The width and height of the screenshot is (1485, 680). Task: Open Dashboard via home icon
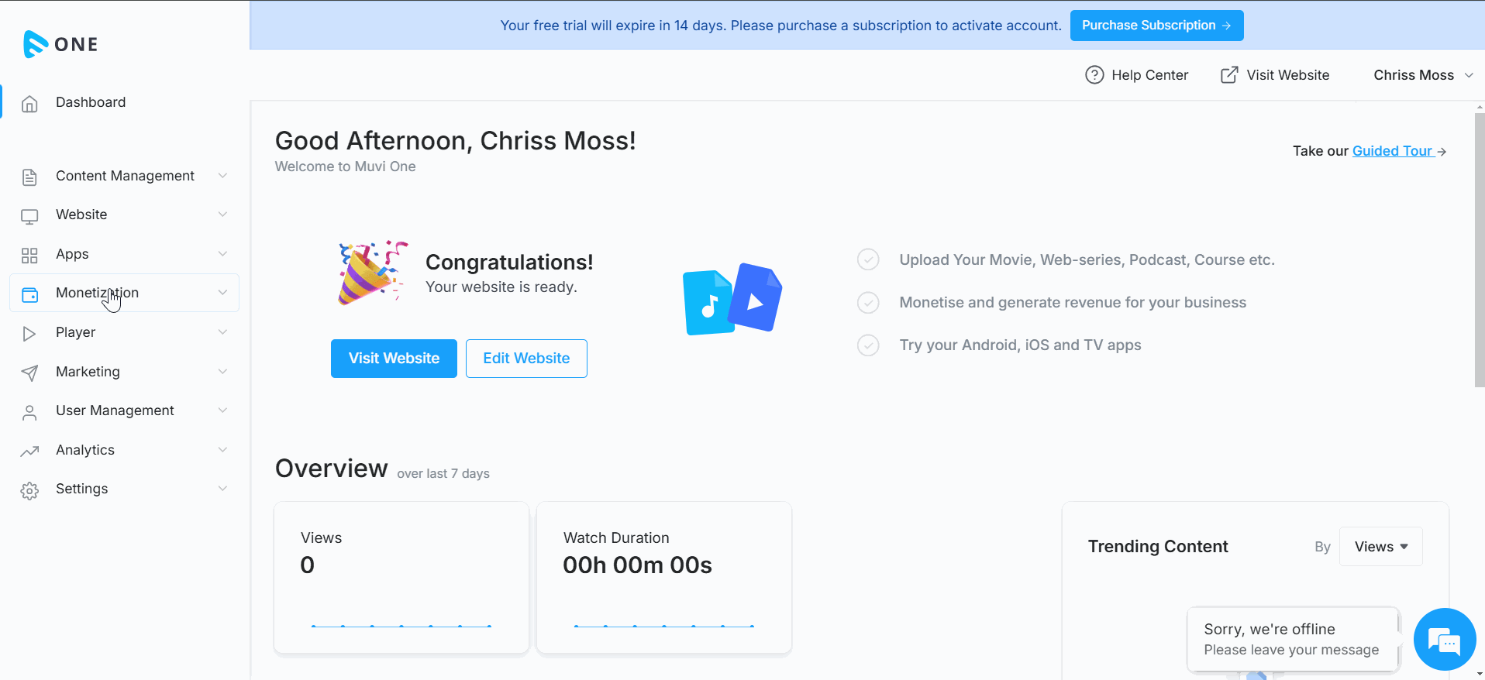pyautogui.click(x=29, y=103)
